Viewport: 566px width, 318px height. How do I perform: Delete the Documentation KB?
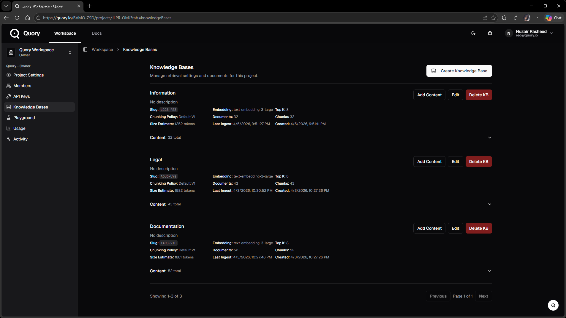coord(479,228)
